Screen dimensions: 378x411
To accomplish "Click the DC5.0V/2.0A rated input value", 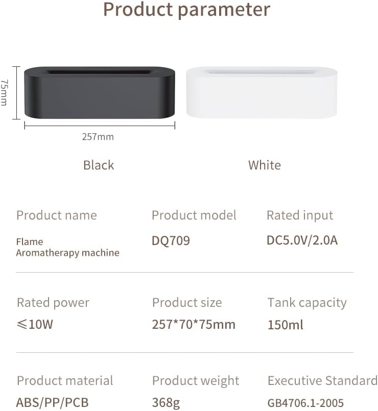I will [x=302, y=240].
